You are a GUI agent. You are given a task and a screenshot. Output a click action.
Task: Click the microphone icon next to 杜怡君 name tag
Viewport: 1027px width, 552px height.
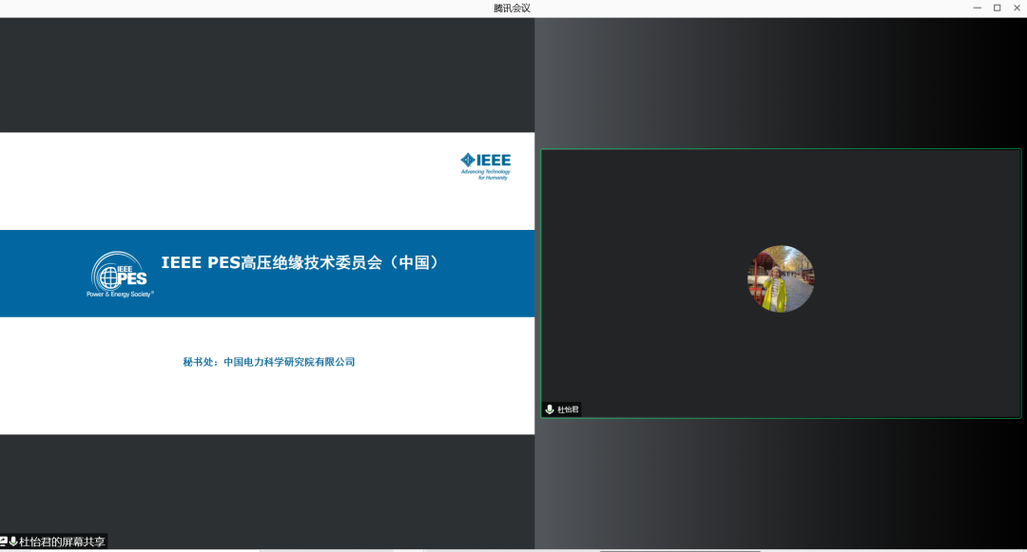[550, 409]
